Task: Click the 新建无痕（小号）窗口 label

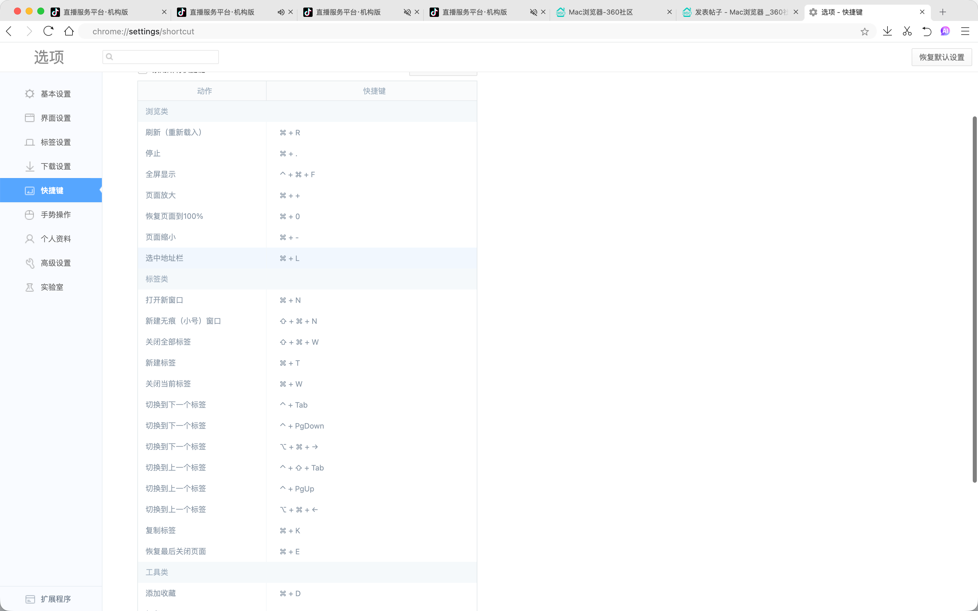Action: [x=183, y=321]
